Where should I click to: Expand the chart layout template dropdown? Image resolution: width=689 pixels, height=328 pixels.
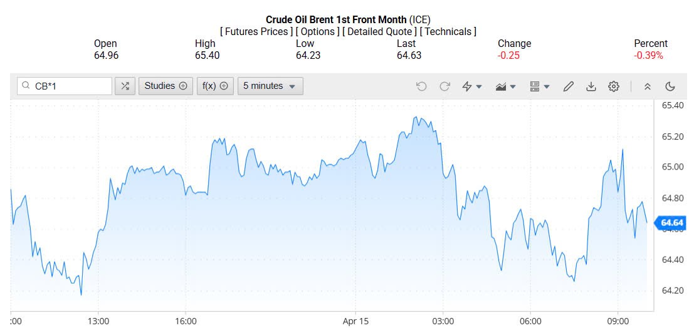[539, 86]
